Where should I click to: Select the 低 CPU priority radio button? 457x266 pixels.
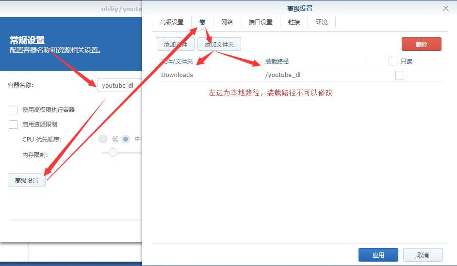103,139
